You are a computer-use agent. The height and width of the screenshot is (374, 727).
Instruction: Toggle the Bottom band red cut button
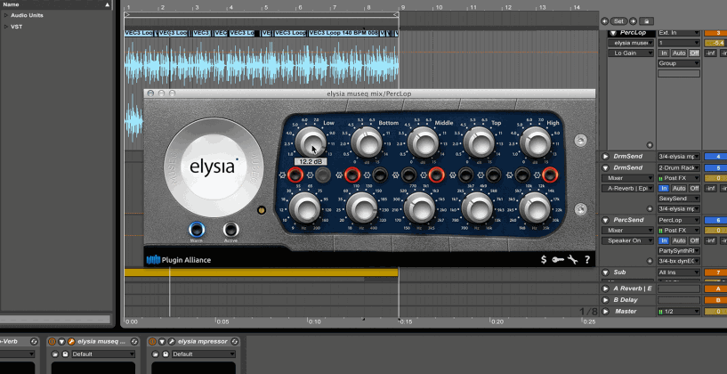click(352, 175)
